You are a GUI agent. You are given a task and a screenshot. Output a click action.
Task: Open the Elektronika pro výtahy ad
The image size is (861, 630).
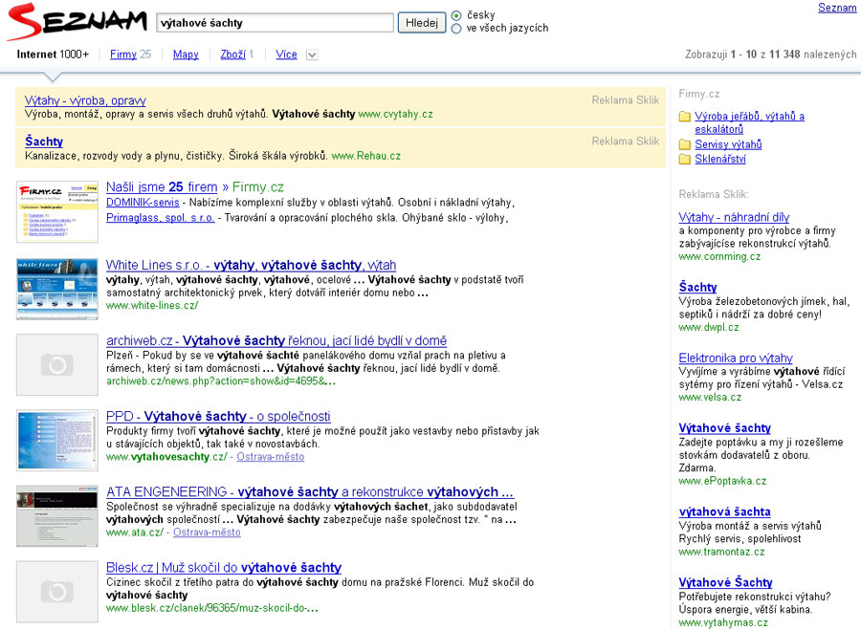click(736, 358)
